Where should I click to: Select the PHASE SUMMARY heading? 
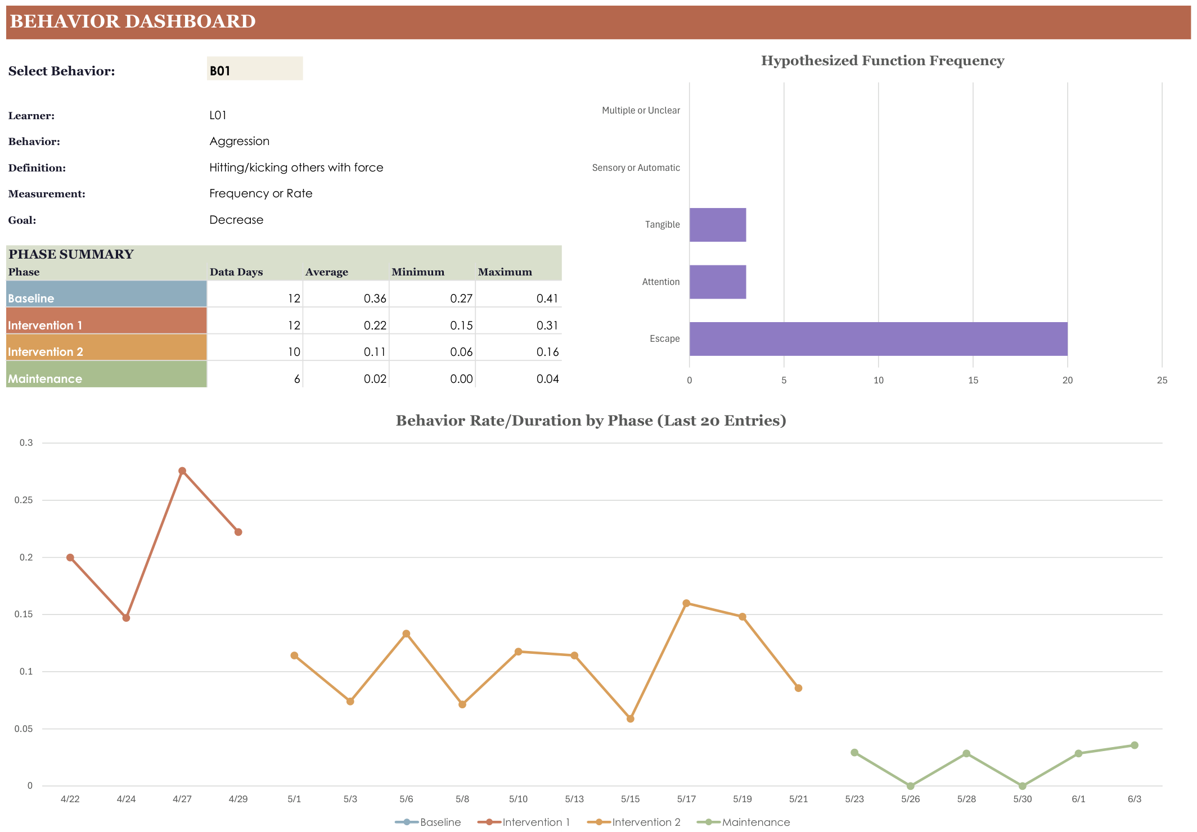click(x=71, y=254)
